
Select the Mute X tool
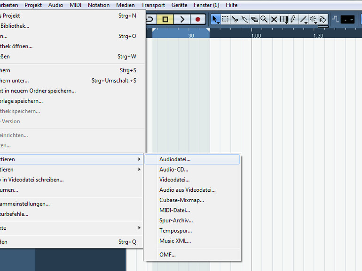[x=274, y=19]
